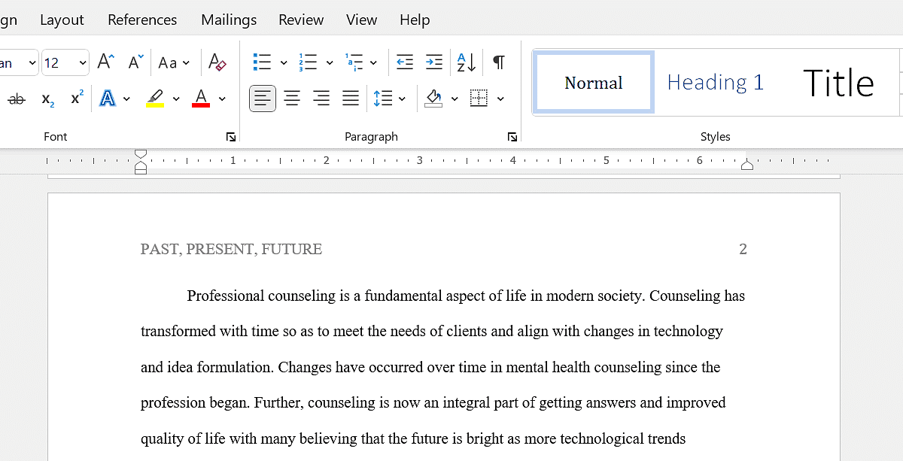
Task: Expand font size dropdown
Action: pos(81,62)
